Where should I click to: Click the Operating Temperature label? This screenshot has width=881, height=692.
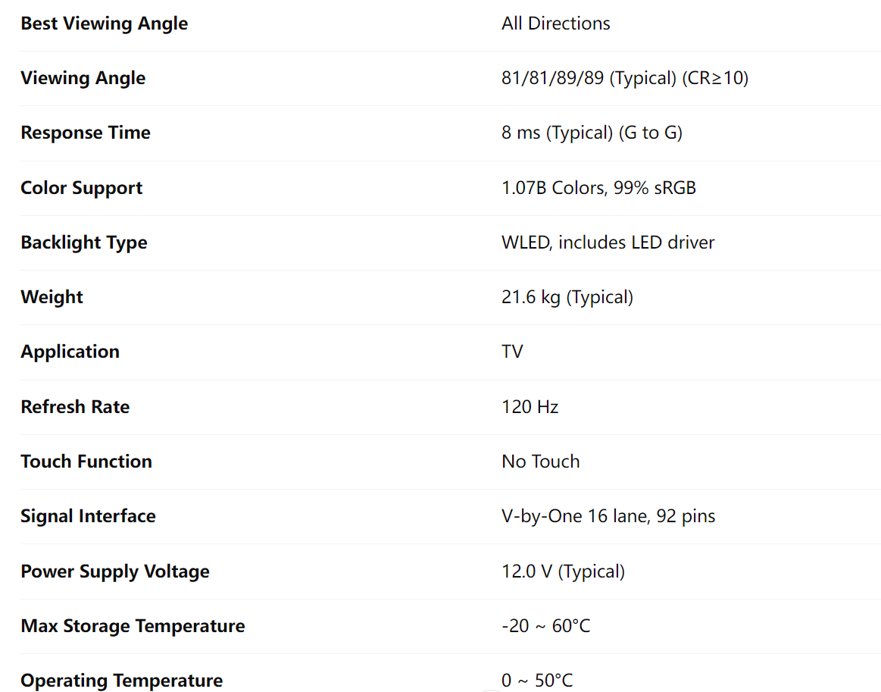[x=121, y=681]
